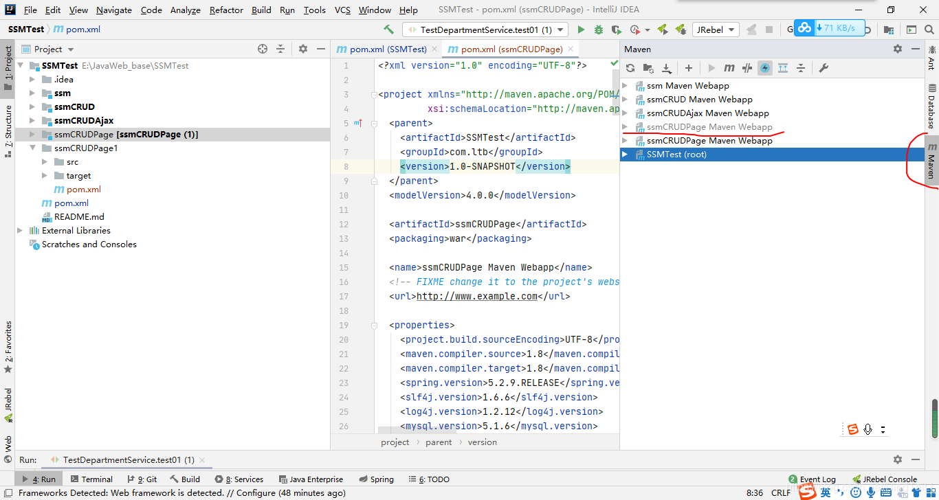Collapse All icon in Maven toolbar

pos(801,68)
